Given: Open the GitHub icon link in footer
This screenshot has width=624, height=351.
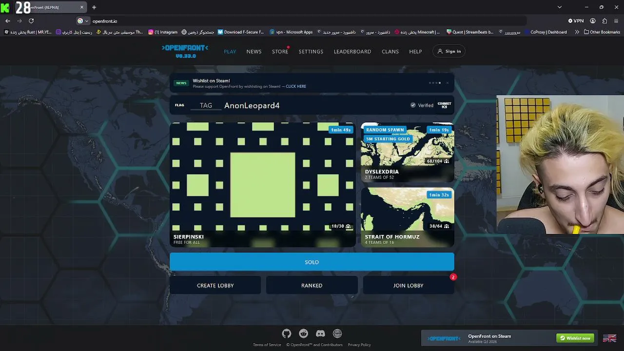Looking at the screenshot, I should (287, 333).
